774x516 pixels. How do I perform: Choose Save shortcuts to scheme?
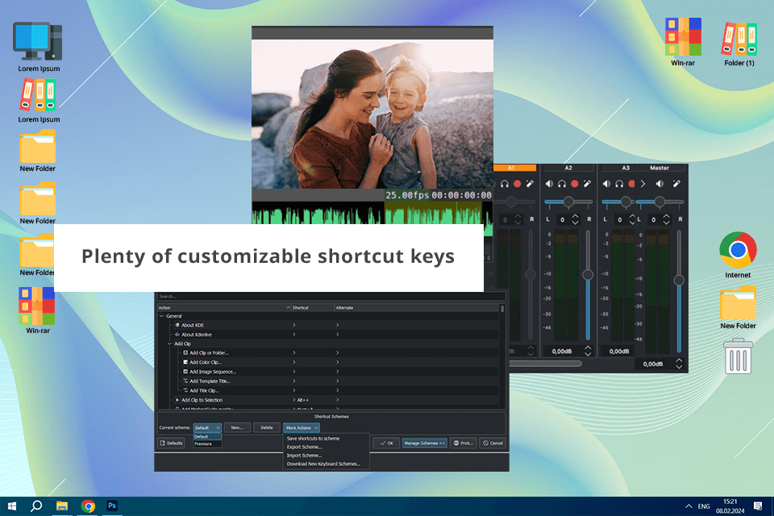click(313, 439)
